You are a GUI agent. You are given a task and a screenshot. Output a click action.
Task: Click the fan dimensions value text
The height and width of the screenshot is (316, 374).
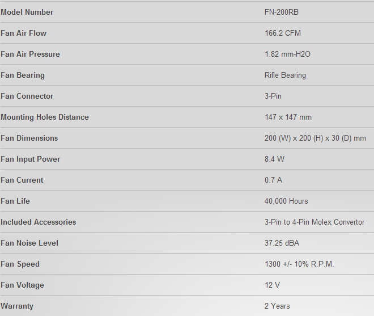(x=315, y=138)
